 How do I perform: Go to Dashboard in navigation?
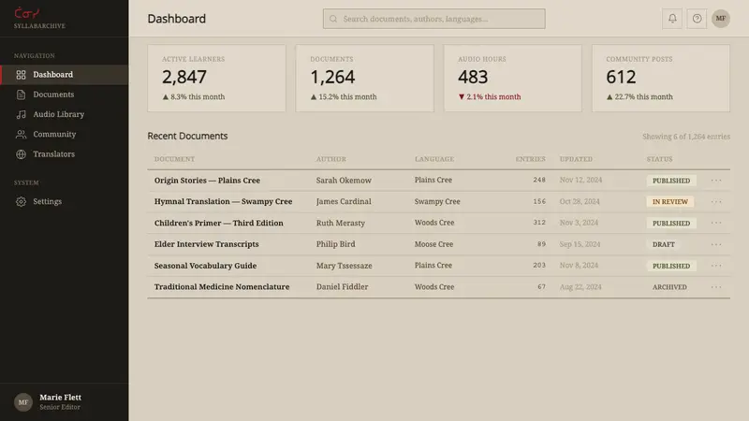pyautogui.click(x=64, y=75)
